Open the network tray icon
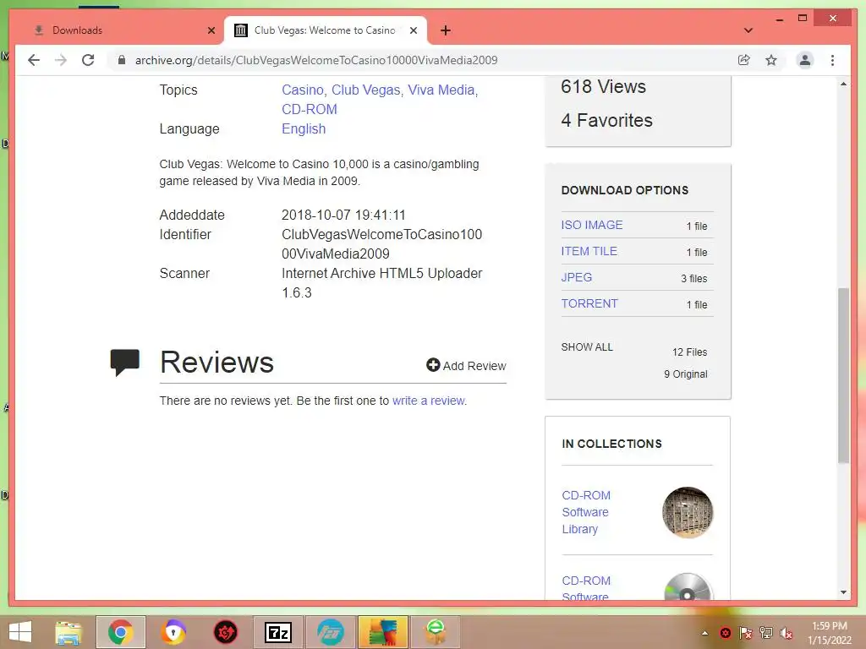The image size is (866, 649). [x=765, y=633]
